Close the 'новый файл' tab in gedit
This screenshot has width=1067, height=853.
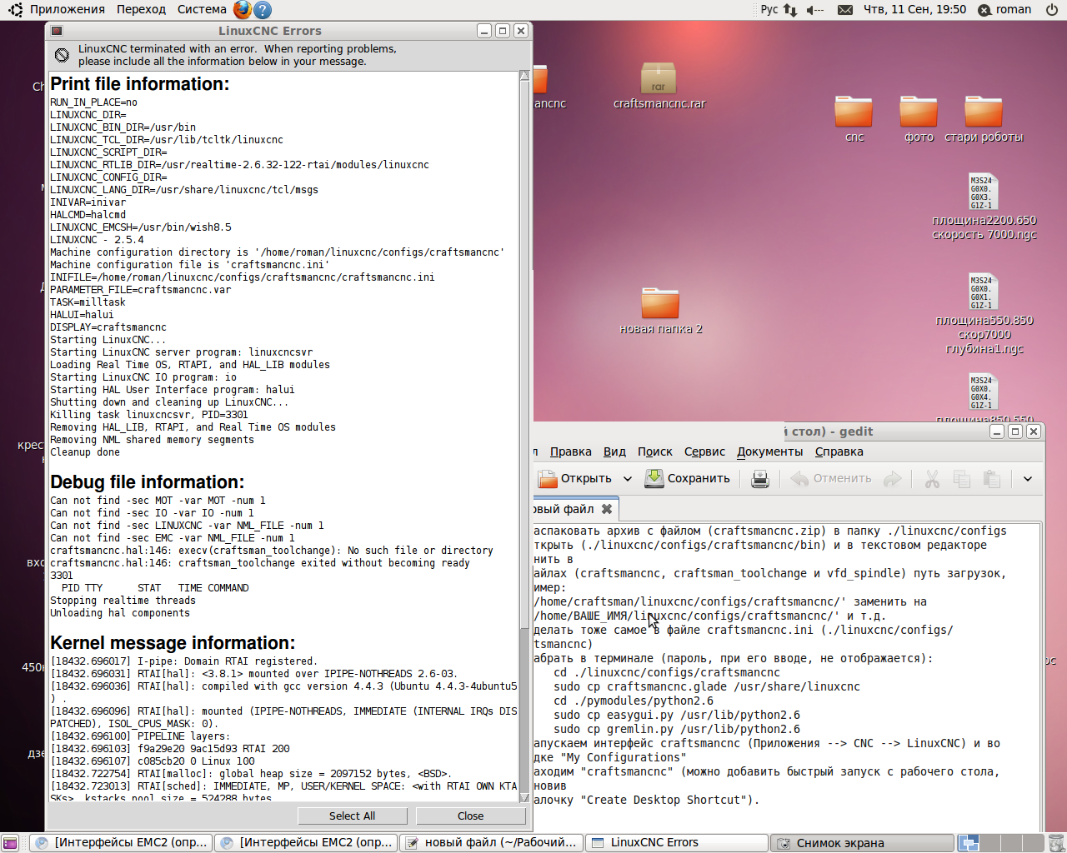(x=607, y=509)
